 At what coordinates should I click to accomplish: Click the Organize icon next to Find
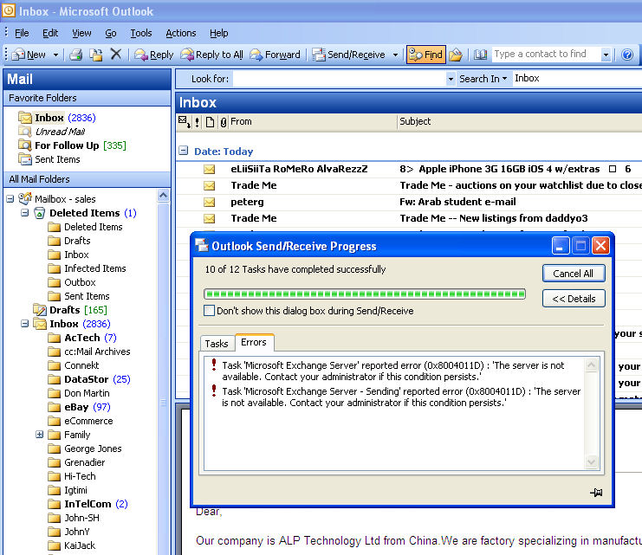click(x=456, y=55)
